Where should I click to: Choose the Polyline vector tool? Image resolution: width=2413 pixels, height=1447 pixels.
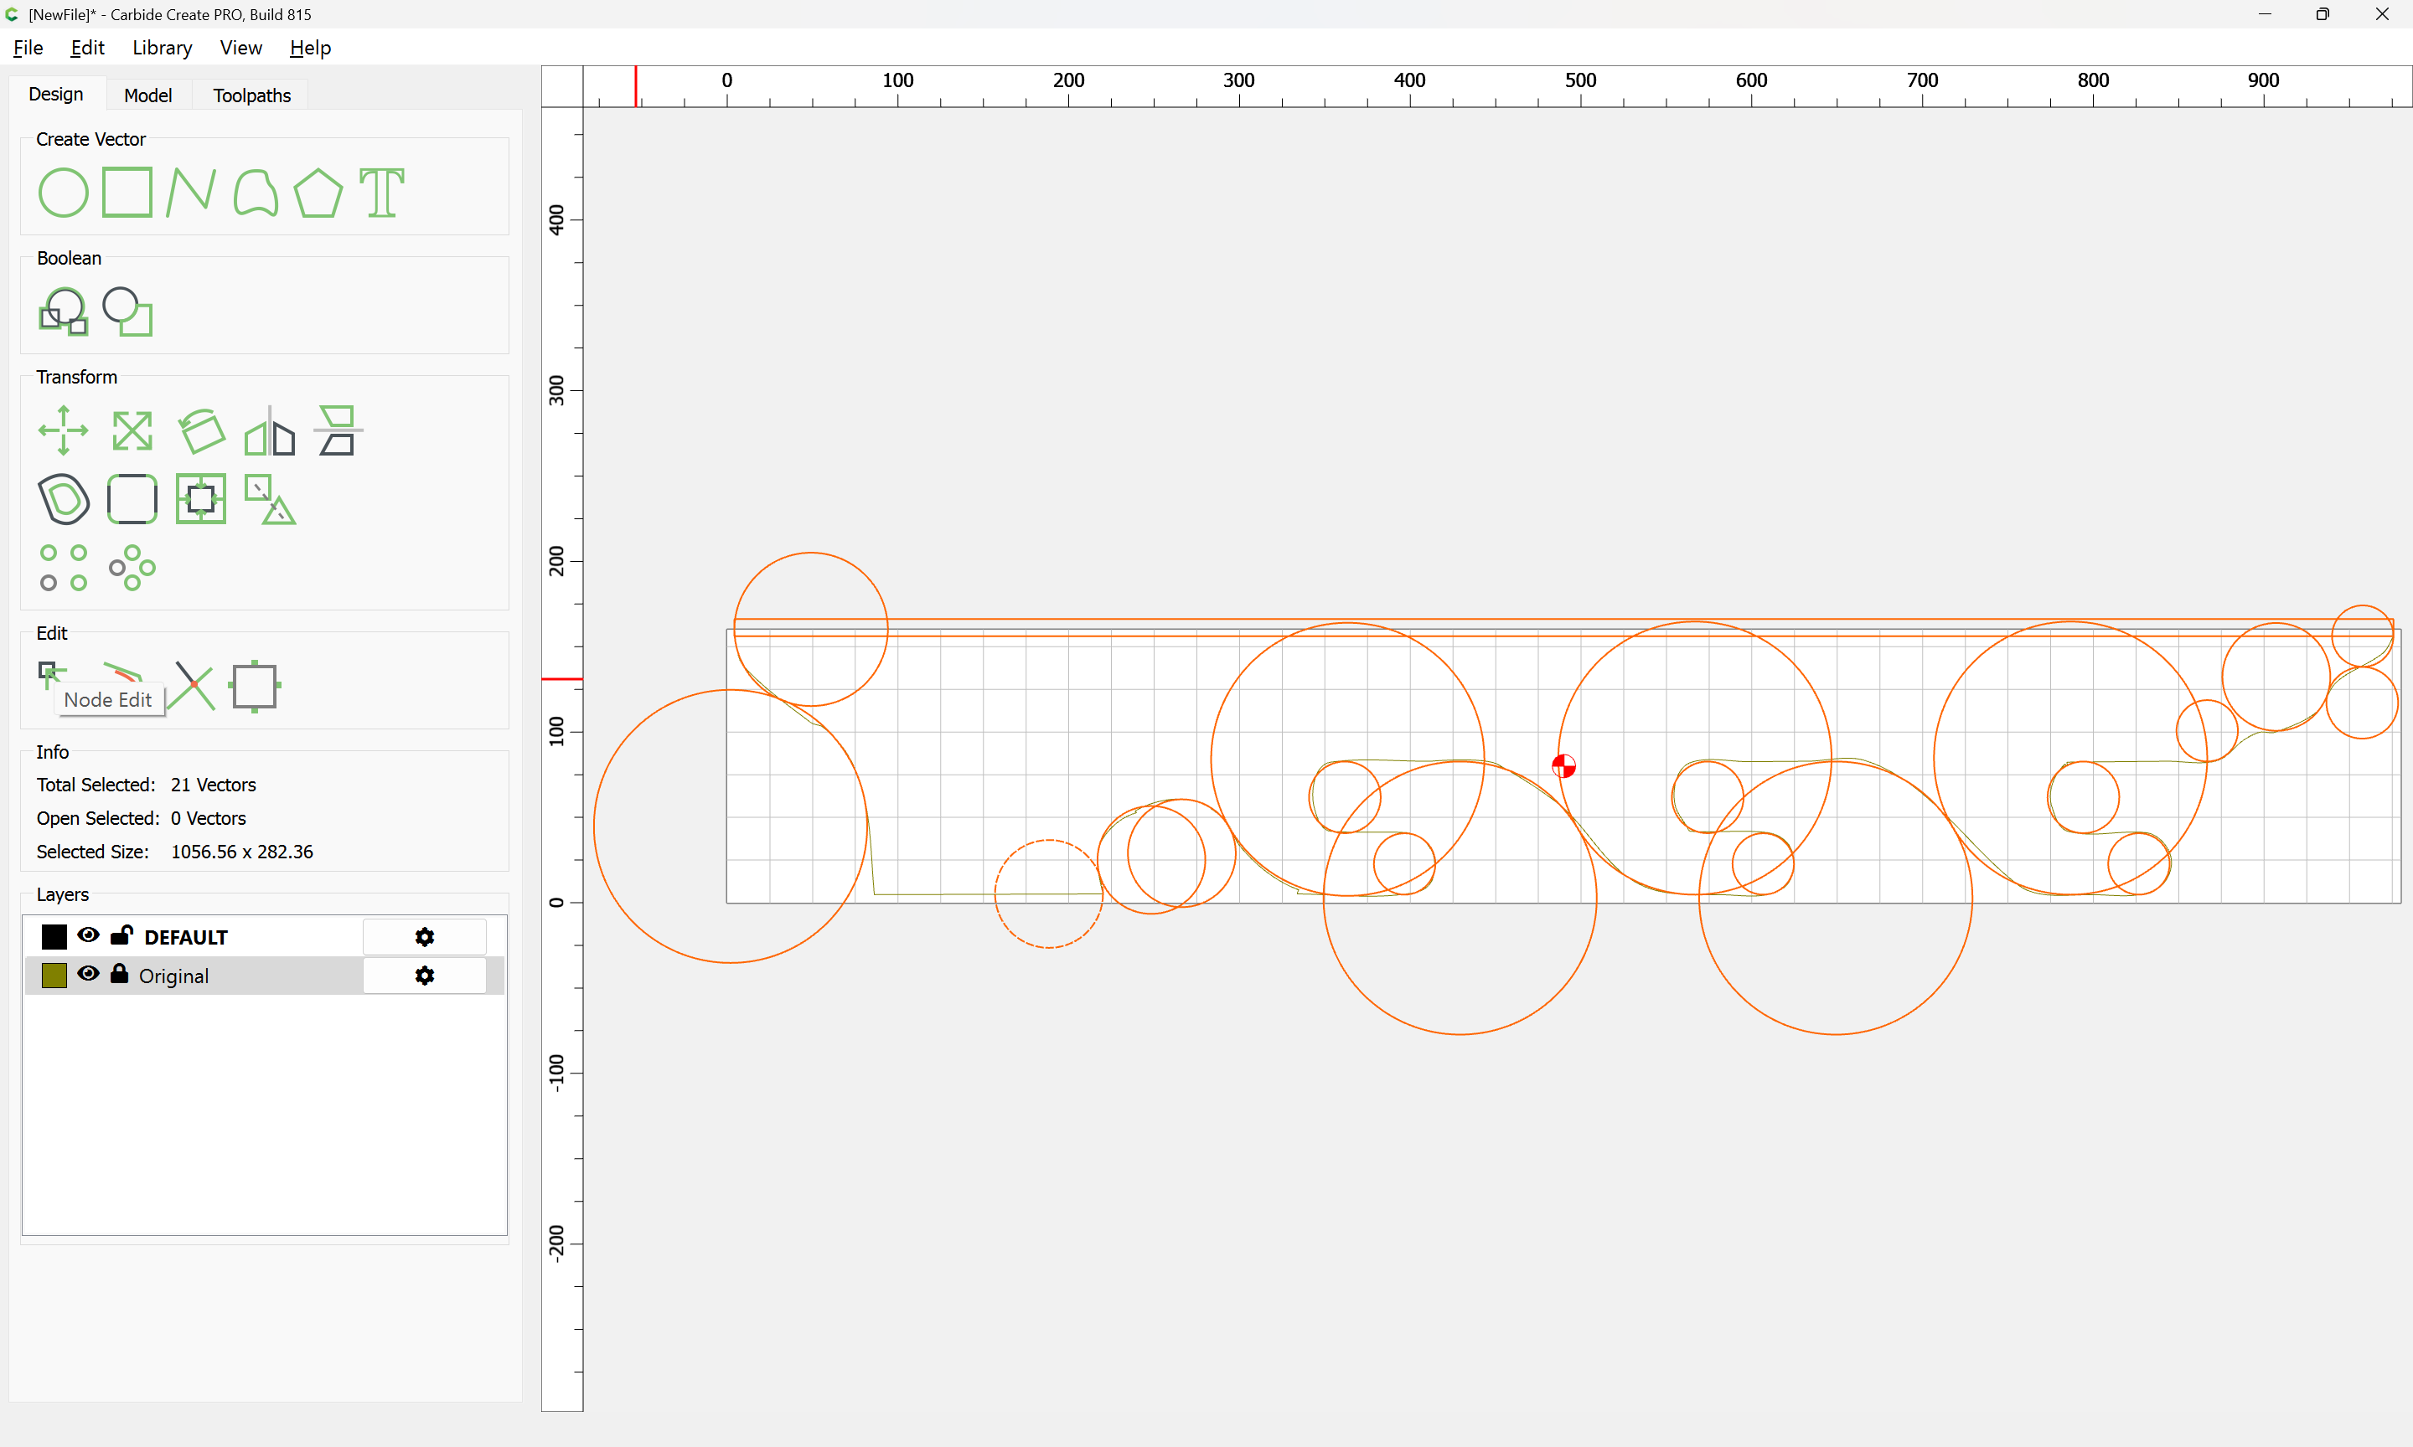[x=191, y=192]
